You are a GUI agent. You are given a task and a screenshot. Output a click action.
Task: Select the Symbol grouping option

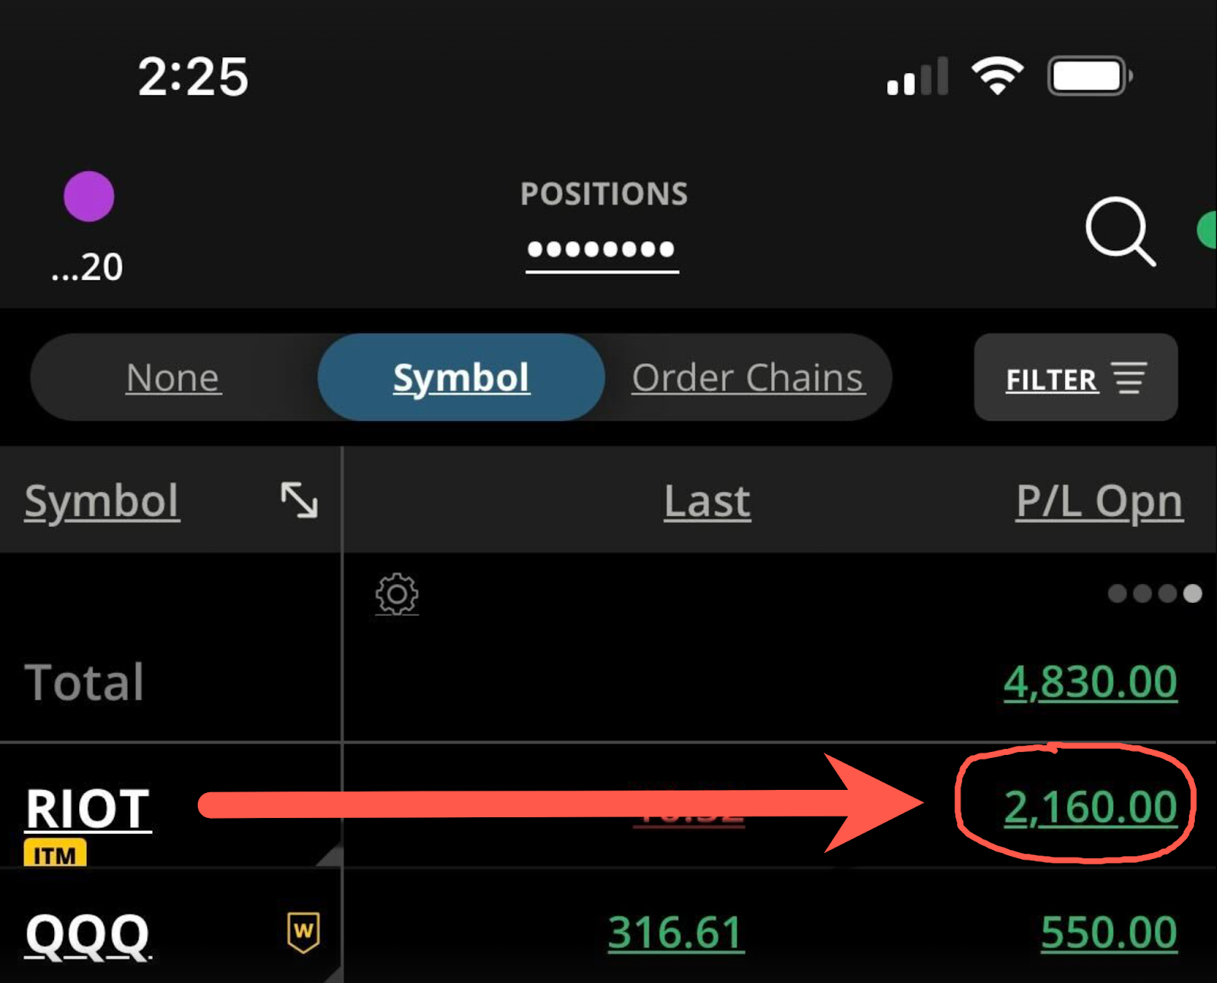[x=461, y=378]
